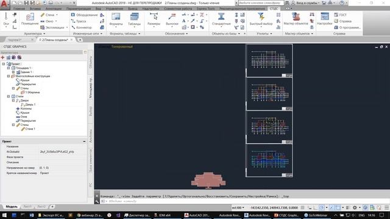This screenshot has height=219, width=390.
Task: Click the search keyword input field
Action: tap(261, 3)
